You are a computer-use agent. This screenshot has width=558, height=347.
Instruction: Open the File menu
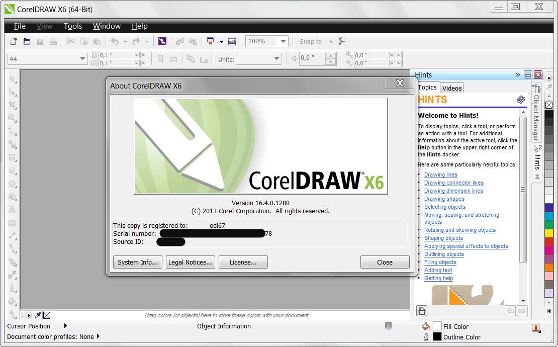[20, 26]
